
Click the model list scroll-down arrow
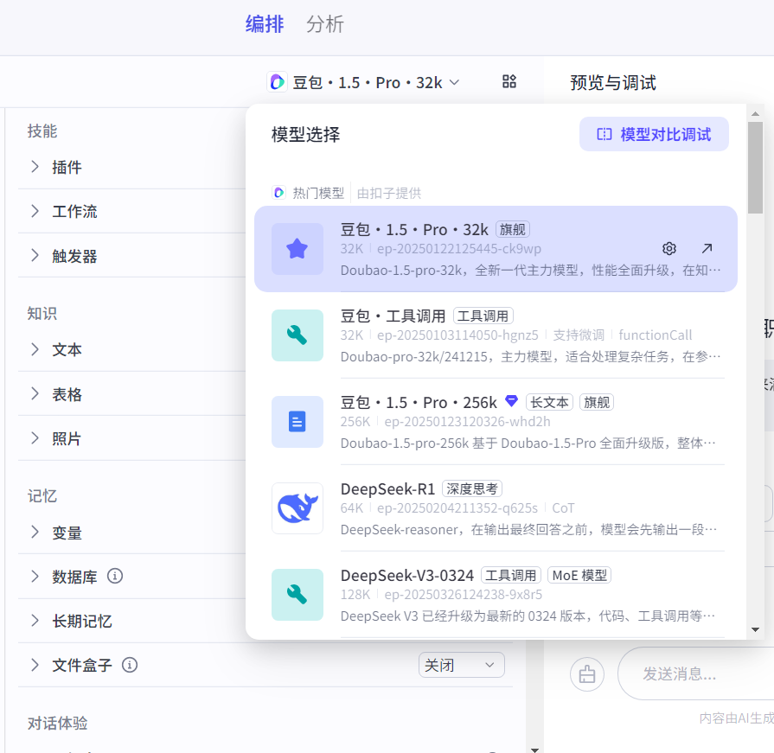pos(755,629)
